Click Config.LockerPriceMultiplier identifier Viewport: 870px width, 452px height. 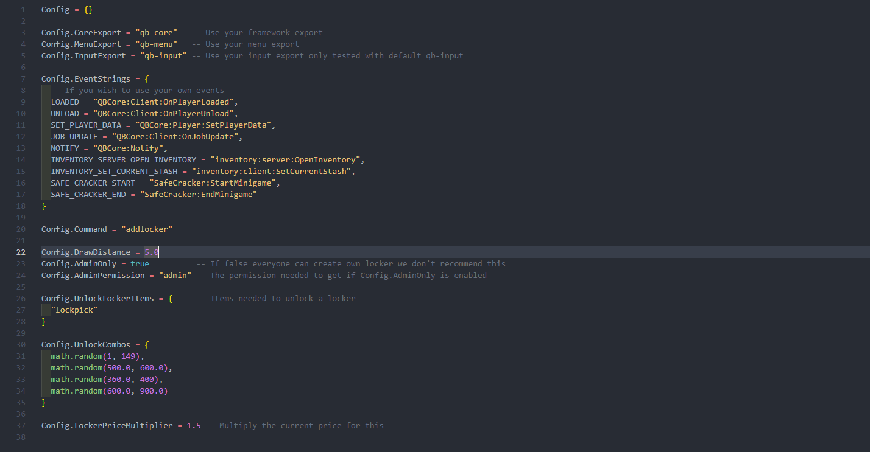[107, 426]
